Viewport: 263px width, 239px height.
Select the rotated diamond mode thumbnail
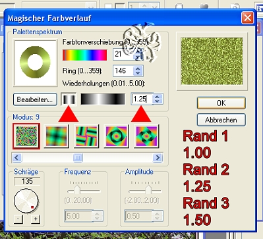point(146,136)
